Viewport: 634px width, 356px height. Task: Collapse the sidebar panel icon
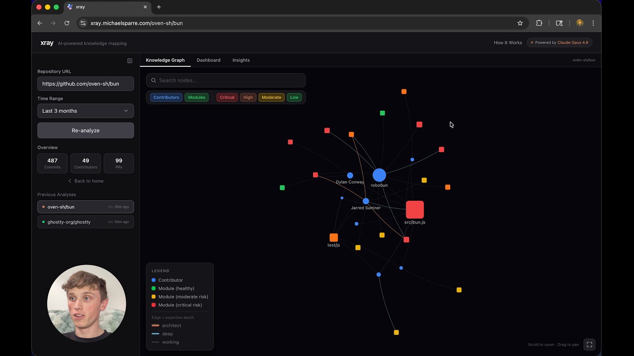130,61
